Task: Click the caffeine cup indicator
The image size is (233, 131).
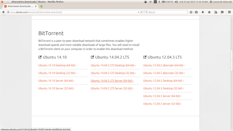Action: [x=146, y=2]
